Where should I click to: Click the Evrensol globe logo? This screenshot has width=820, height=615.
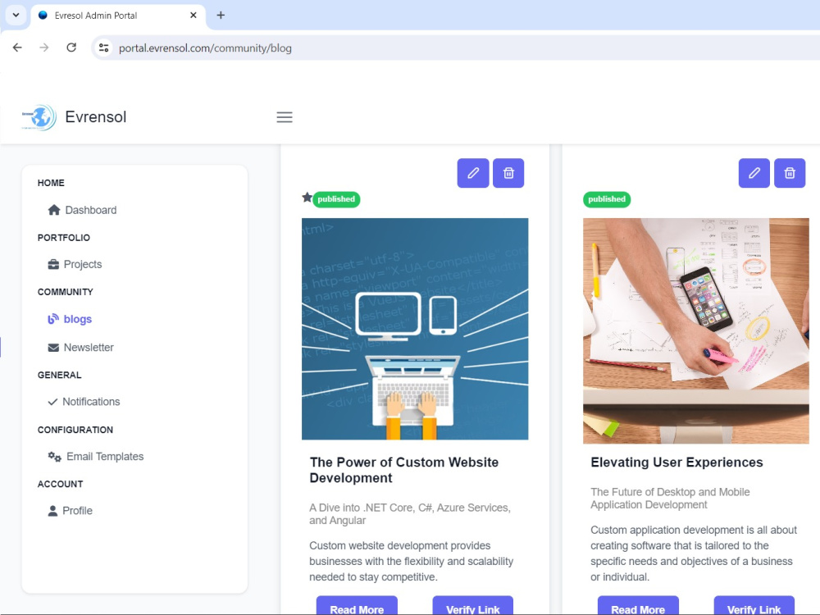pyautogui.click(x=37, y=116)
